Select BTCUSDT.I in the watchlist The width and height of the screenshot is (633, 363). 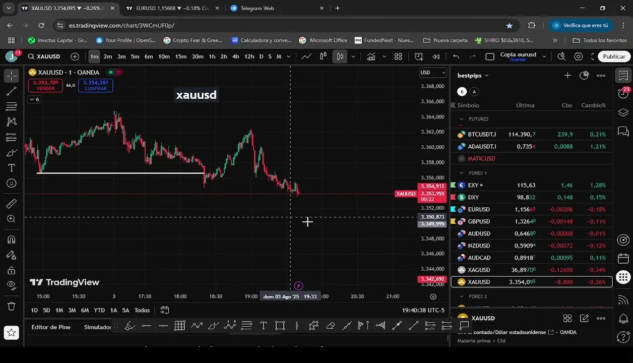point(531,135)
